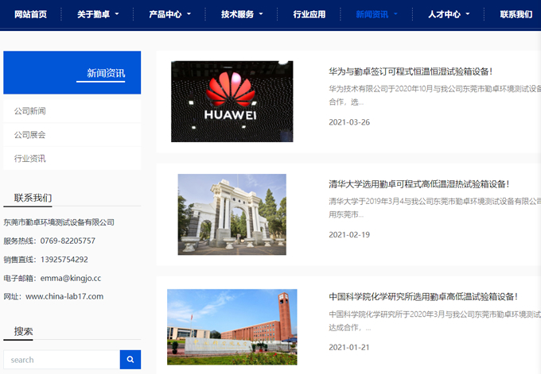This screenshot has height=374, width=541.
Task: Open the 关于勤卓 menu item
Action: point(93,14)
